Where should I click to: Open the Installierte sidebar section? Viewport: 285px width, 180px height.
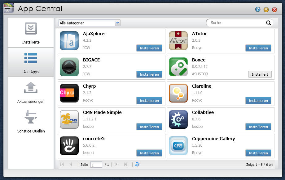click(31, 33)
